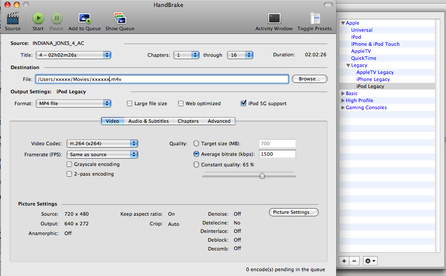This screenshot has height=276, width=446.
Task: Select the iPhone Legacy preset
Action: click(373, 80)
